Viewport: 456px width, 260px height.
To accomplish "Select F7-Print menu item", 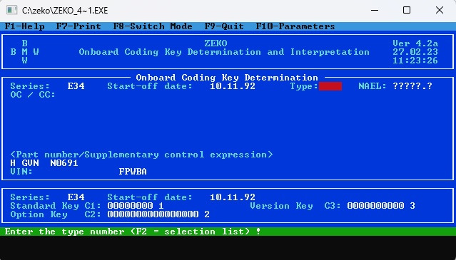I will (78, 26).
